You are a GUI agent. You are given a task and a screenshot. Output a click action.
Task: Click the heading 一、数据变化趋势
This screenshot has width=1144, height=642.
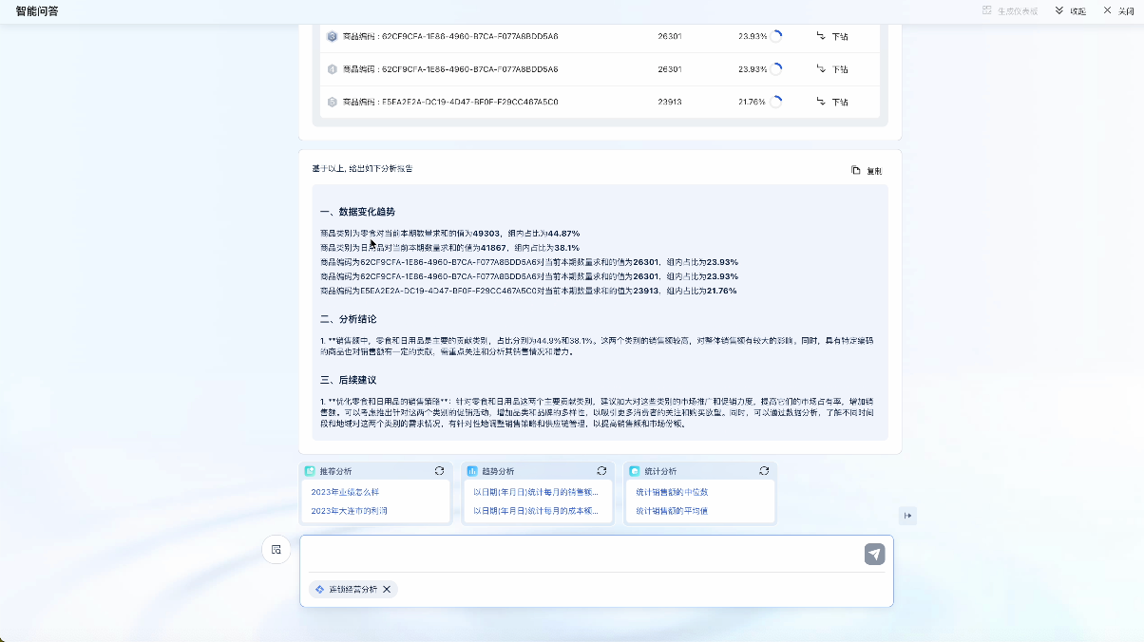357,212
